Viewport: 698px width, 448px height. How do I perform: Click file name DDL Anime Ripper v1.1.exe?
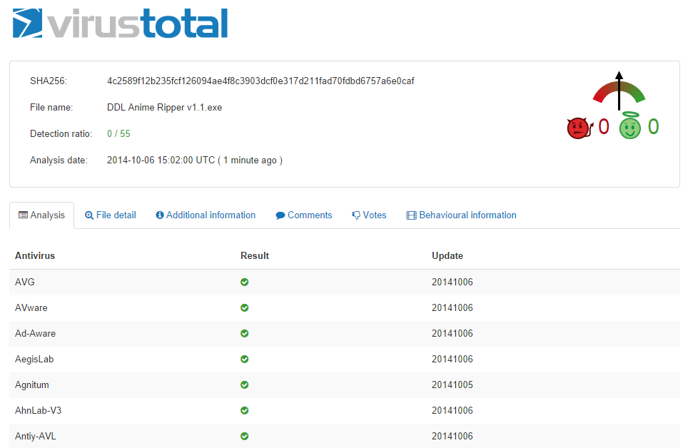[164, 107]
